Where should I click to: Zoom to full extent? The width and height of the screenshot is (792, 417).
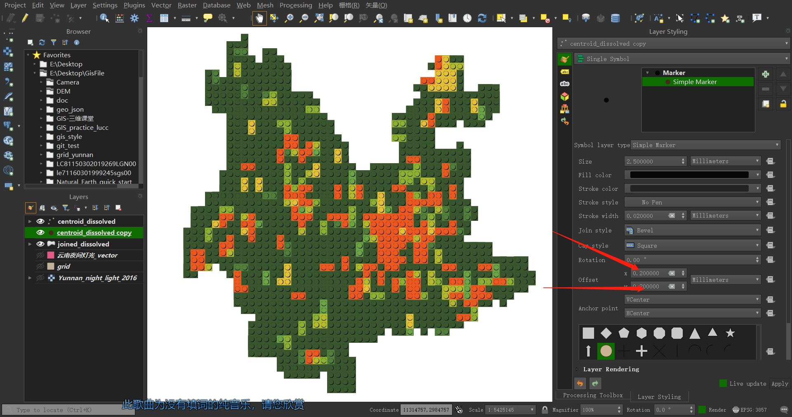point(319,18)
